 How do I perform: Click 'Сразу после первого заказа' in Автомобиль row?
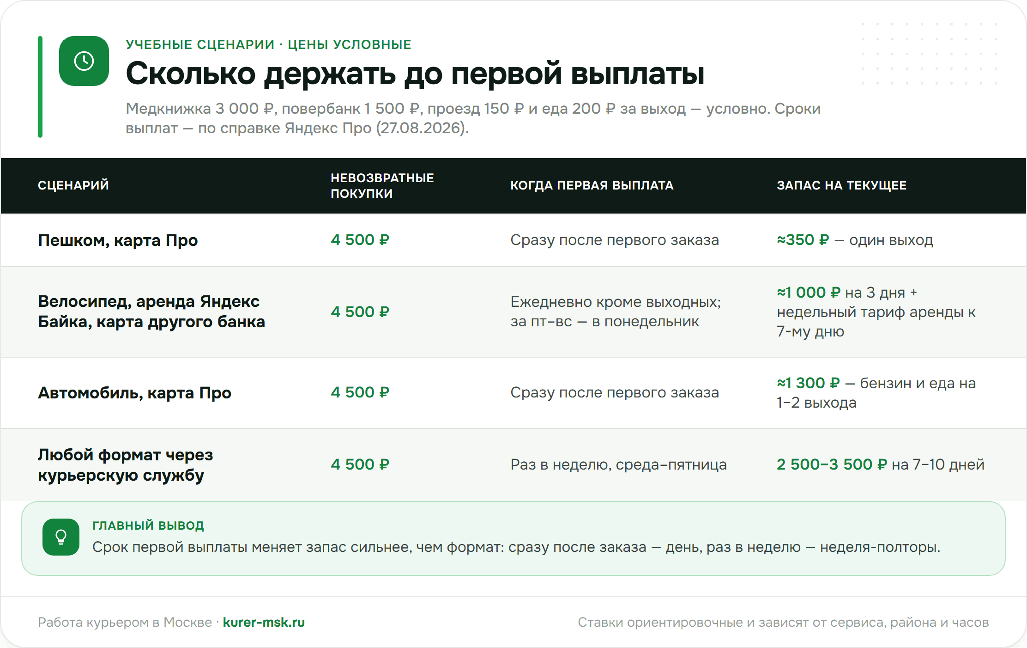(x=615, y=392)
